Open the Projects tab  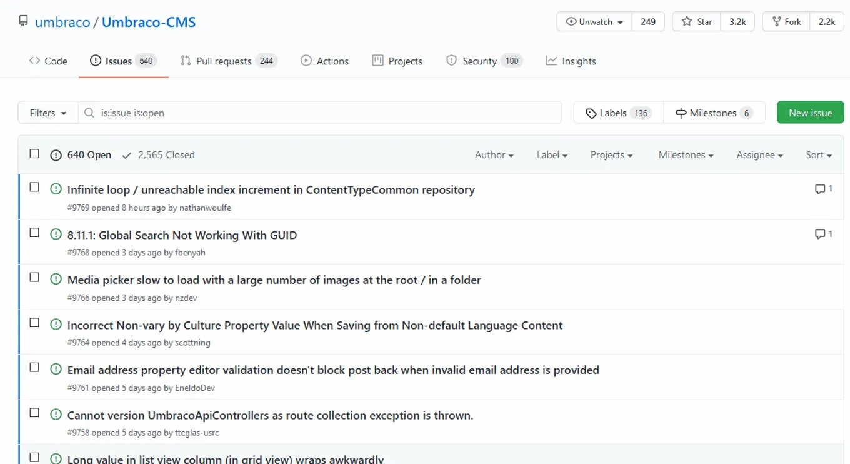pyautogui.click(x=397, y=61)
